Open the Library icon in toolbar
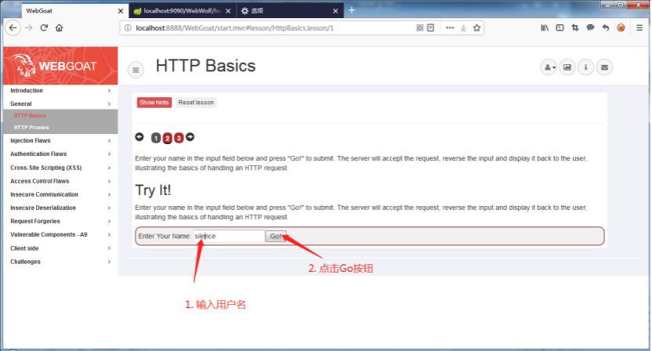The height and width of the screenshot is (351, 652). [x=545, y=28]
